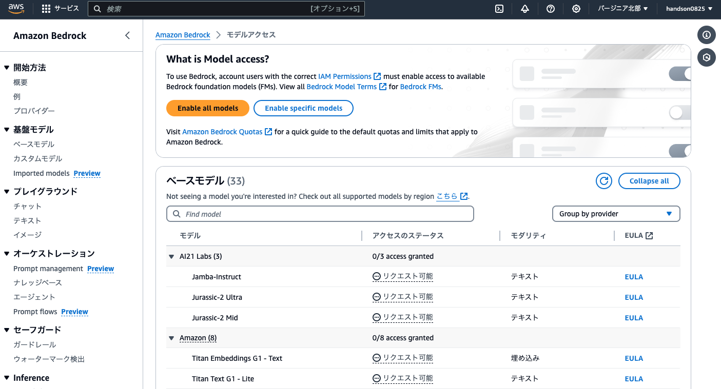This screenshot has height=389, width=721.
Task: Open external link icon next to IAM Permissions
Action: [377, 76]
